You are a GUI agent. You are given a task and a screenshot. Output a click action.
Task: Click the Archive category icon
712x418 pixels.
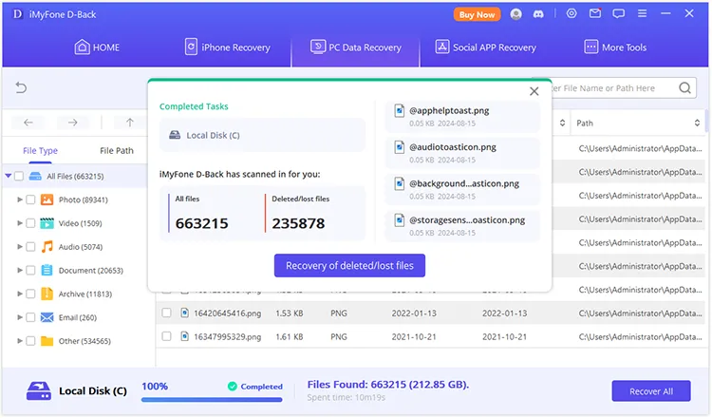tap(47, 294)
